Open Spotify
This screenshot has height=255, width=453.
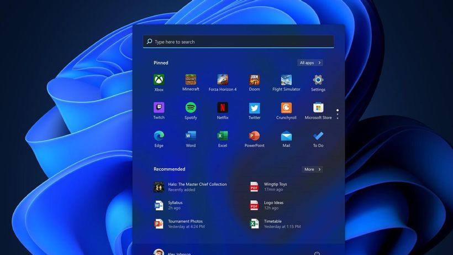pyautogui.click(x=191, y=111)
